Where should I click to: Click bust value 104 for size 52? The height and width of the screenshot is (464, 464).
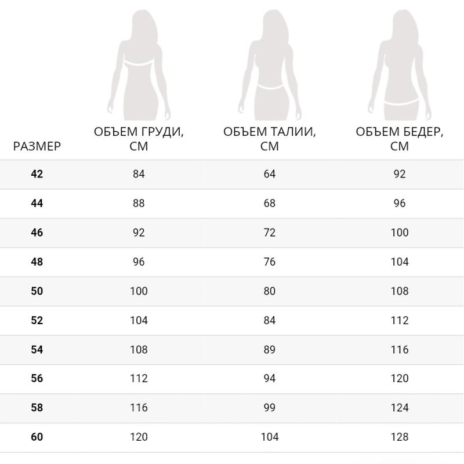[x=139, y=321]
